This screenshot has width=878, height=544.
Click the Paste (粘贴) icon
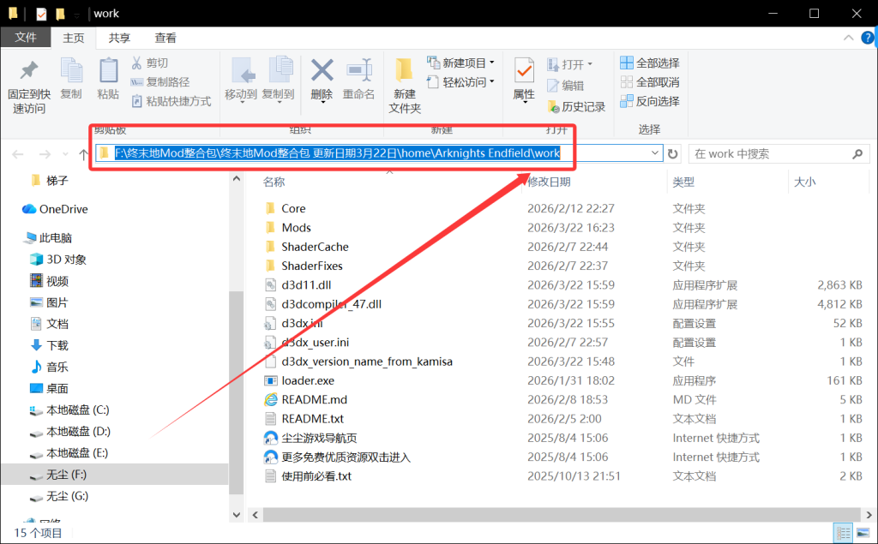(106, 76)
